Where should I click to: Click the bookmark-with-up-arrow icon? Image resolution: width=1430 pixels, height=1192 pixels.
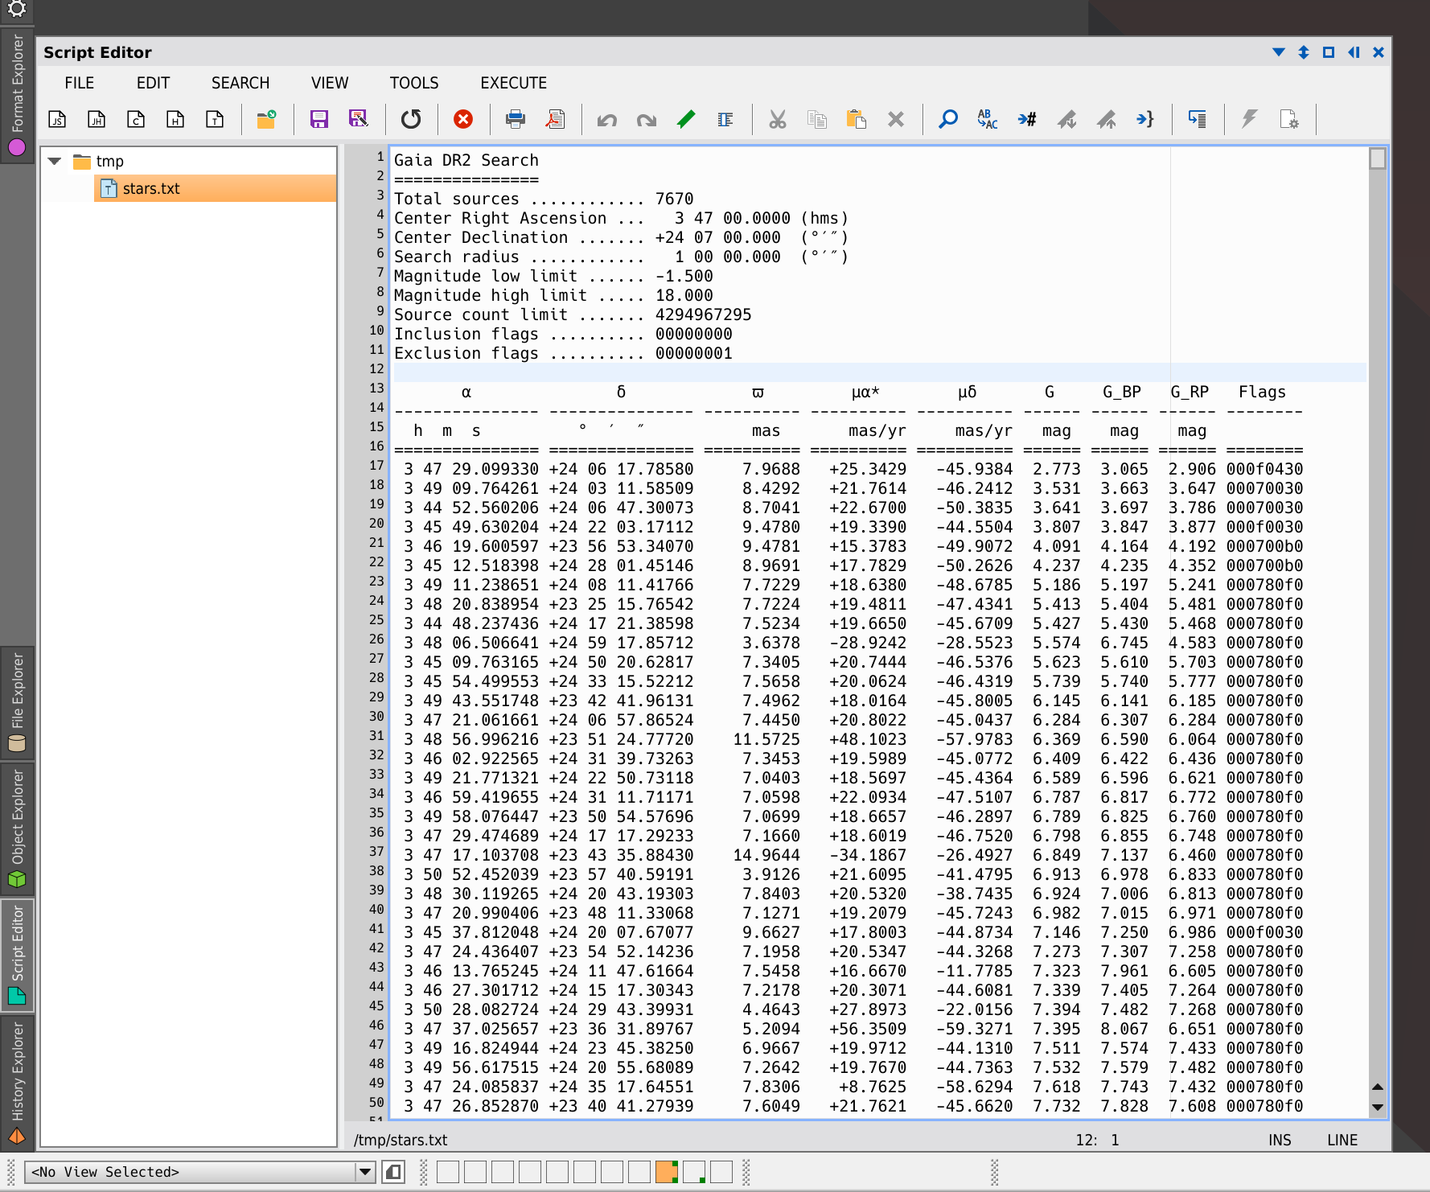(1106, 120)
